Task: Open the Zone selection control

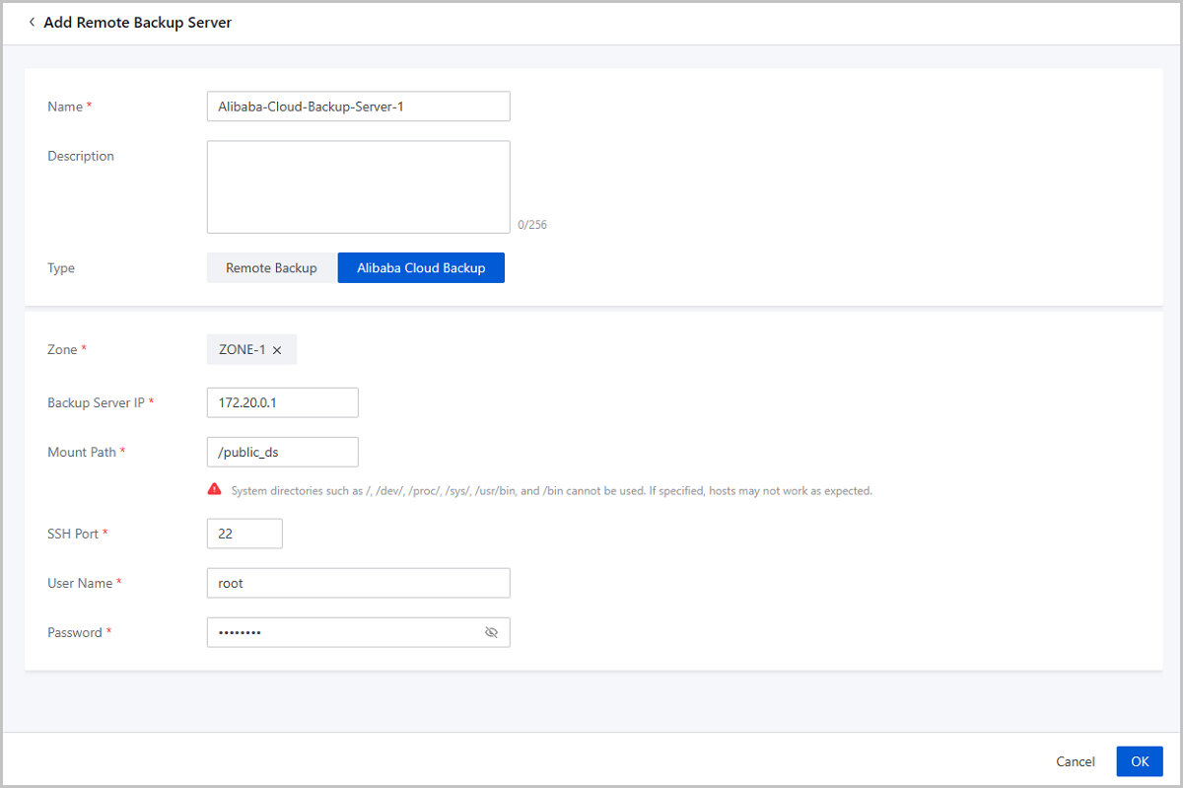Action: (251, 349)
